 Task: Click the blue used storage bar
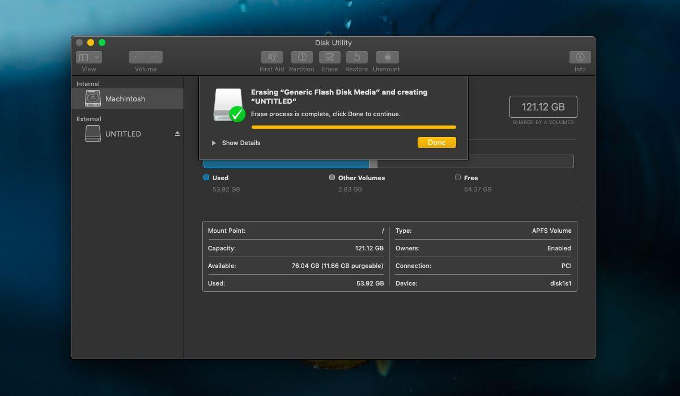point(286,164)
